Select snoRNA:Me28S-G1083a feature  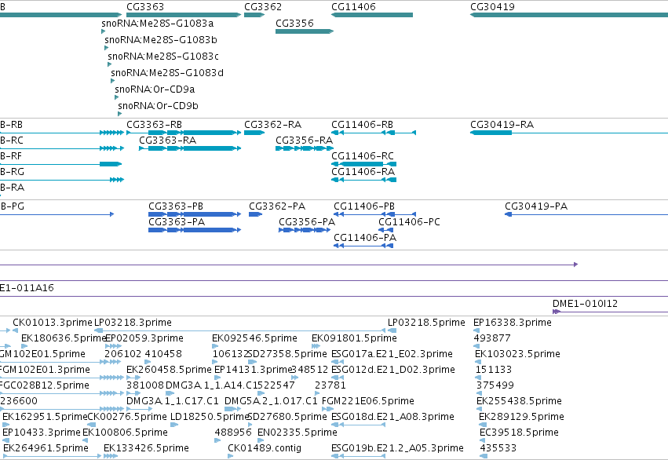pyautogui.click(x=157, y=23)
